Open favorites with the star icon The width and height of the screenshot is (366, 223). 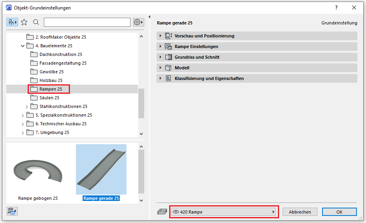[x=24, y=22]
